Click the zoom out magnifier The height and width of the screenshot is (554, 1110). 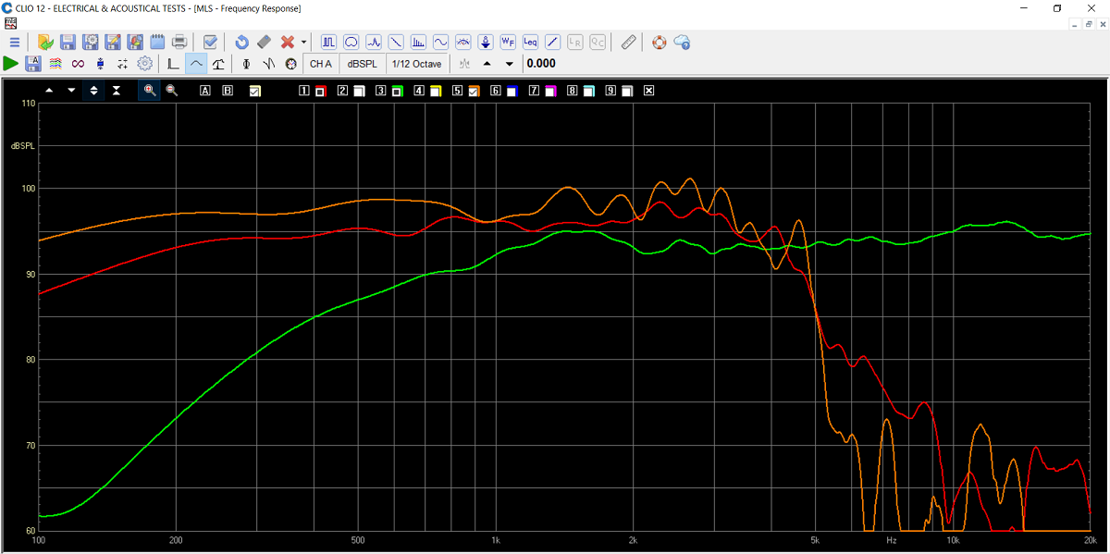coord(171,91)
